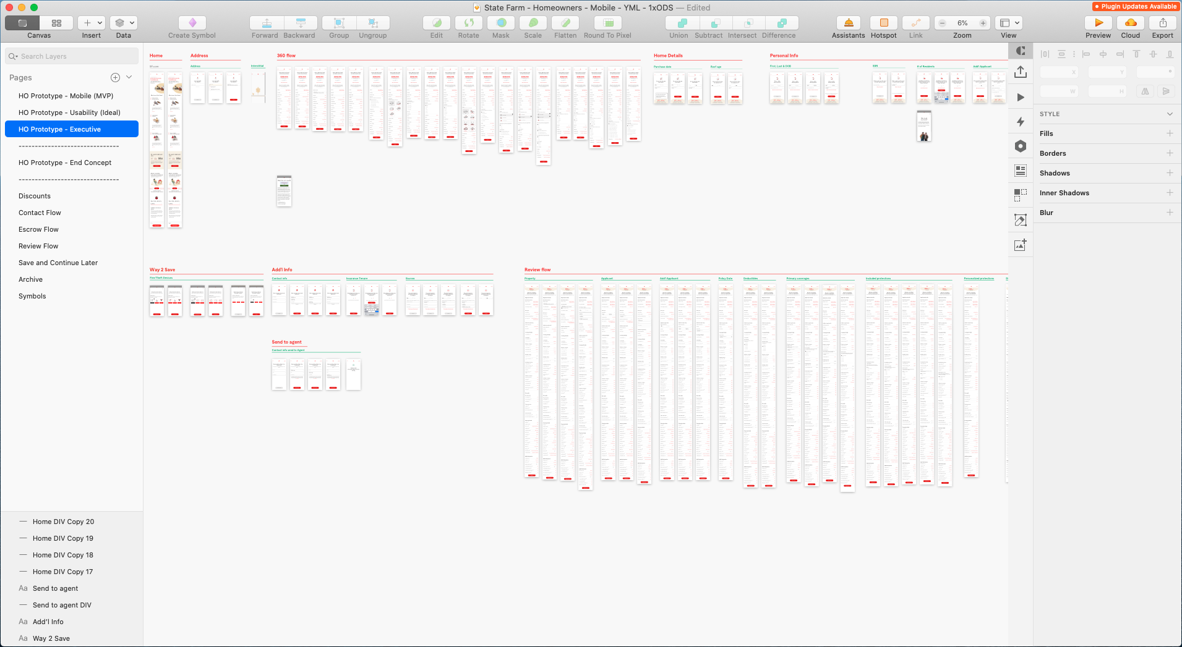Decrease zoom with the minus control
Screen dimensions: 1182x647
click(941, 22)
